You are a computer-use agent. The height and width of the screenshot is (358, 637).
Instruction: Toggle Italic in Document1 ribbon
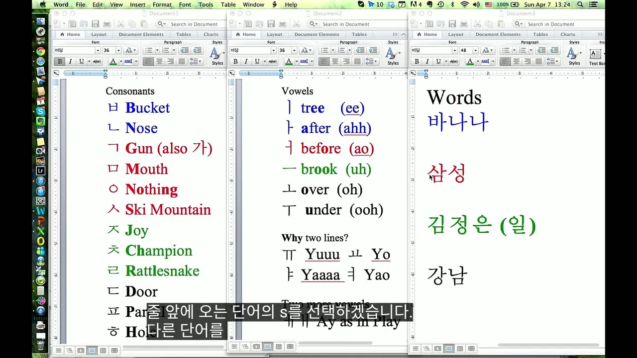pyautogui.click(x=70, y=62)
